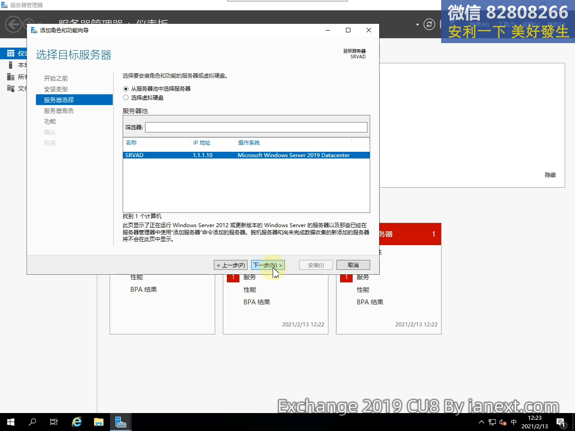The width and height of the screenshot is (575, 431).
Task: Click the '< 上一步(P)' button
Action: [x=231, y=265]
